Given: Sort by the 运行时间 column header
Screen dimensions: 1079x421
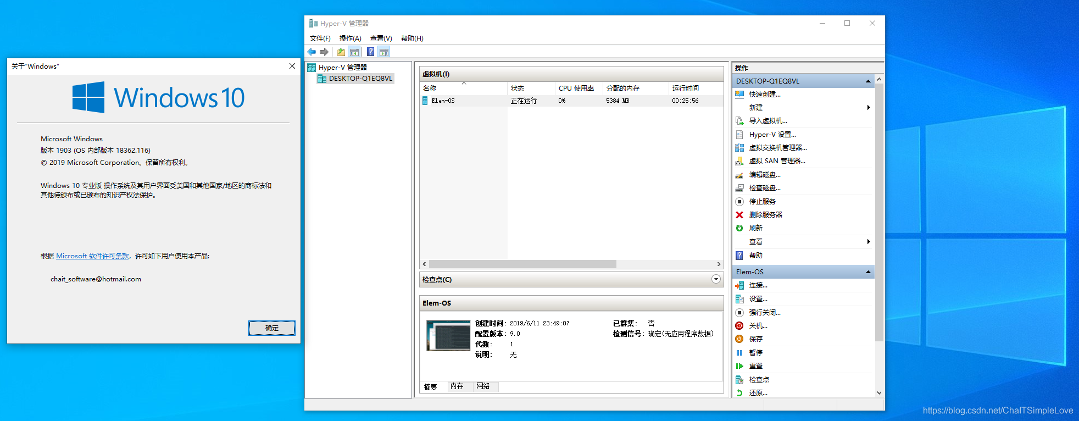Looking at the screenshot, I should click(696, 88).
